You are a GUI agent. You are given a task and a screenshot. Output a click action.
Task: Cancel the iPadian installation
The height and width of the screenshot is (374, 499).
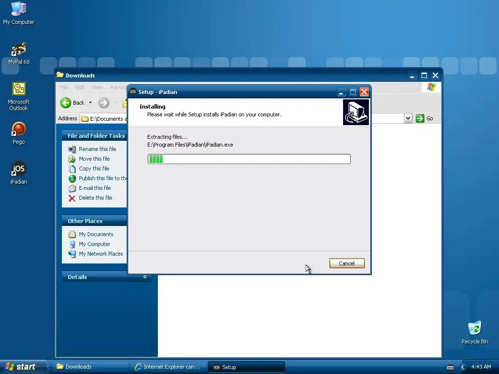click(347, 263)
